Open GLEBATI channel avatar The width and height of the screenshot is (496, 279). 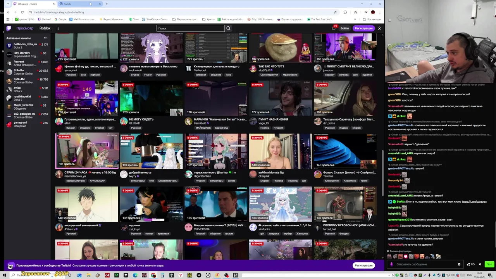pos(124,121)
